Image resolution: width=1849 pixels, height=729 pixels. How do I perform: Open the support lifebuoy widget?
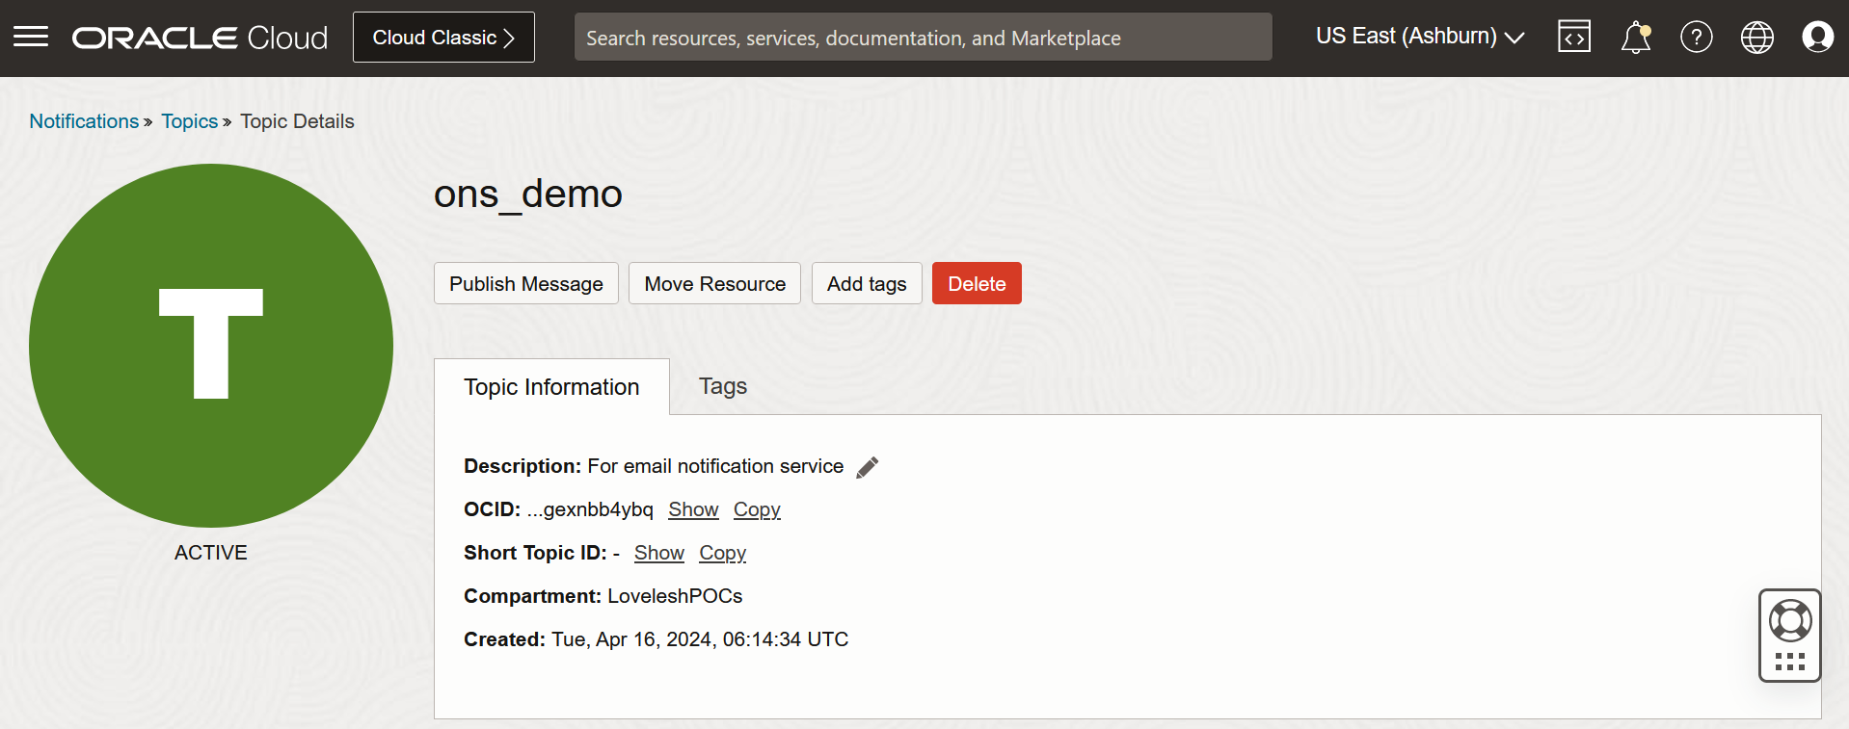coord(1790,621)
